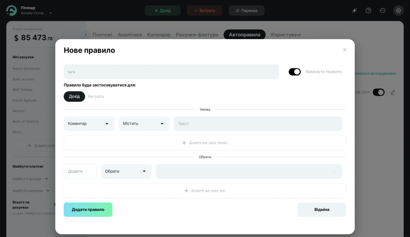
Task: Close the Нове правило dialog
Action: (345, 50)
